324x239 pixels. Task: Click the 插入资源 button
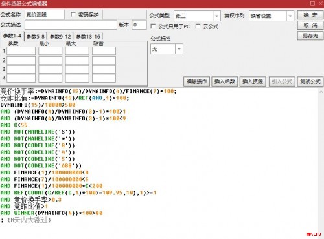[253, 81]
